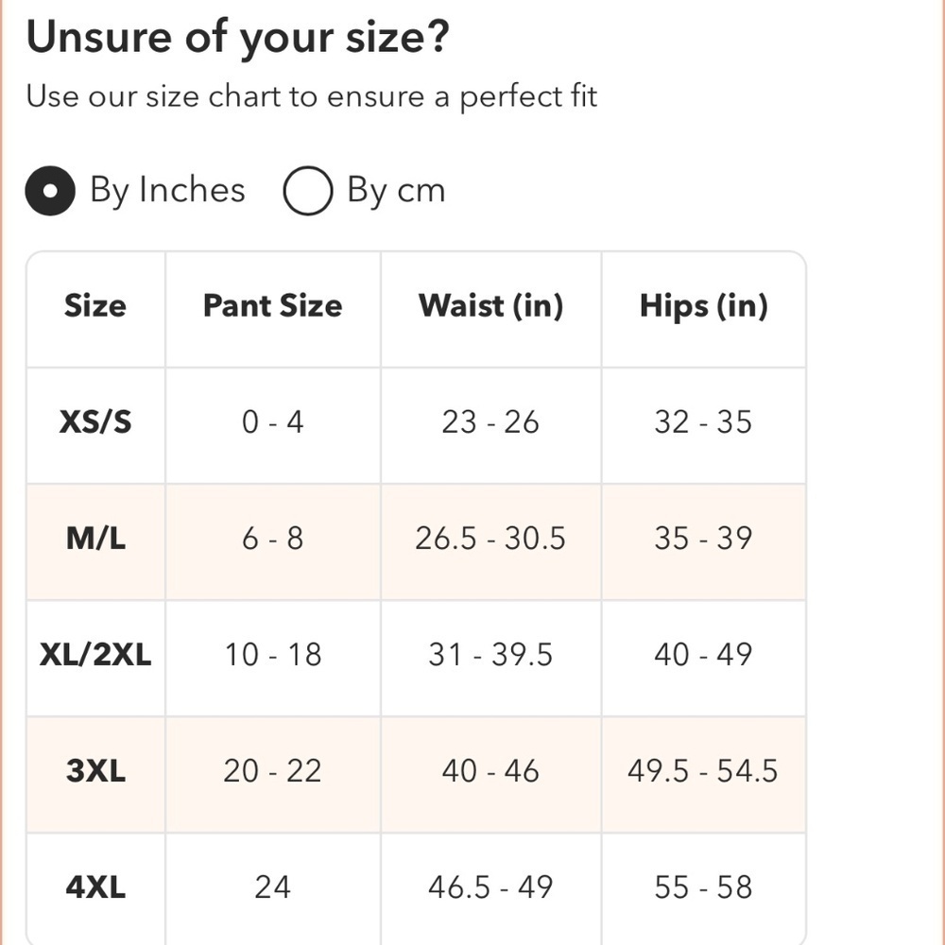Switch size chart to By cm
The image size is (945, 945).
[x=308, y=191]
